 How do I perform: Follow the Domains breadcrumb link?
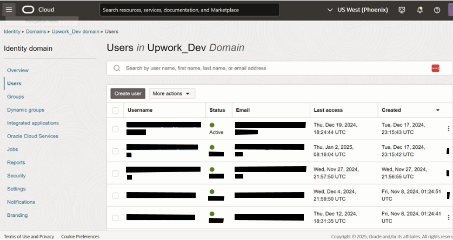(36, 32)
